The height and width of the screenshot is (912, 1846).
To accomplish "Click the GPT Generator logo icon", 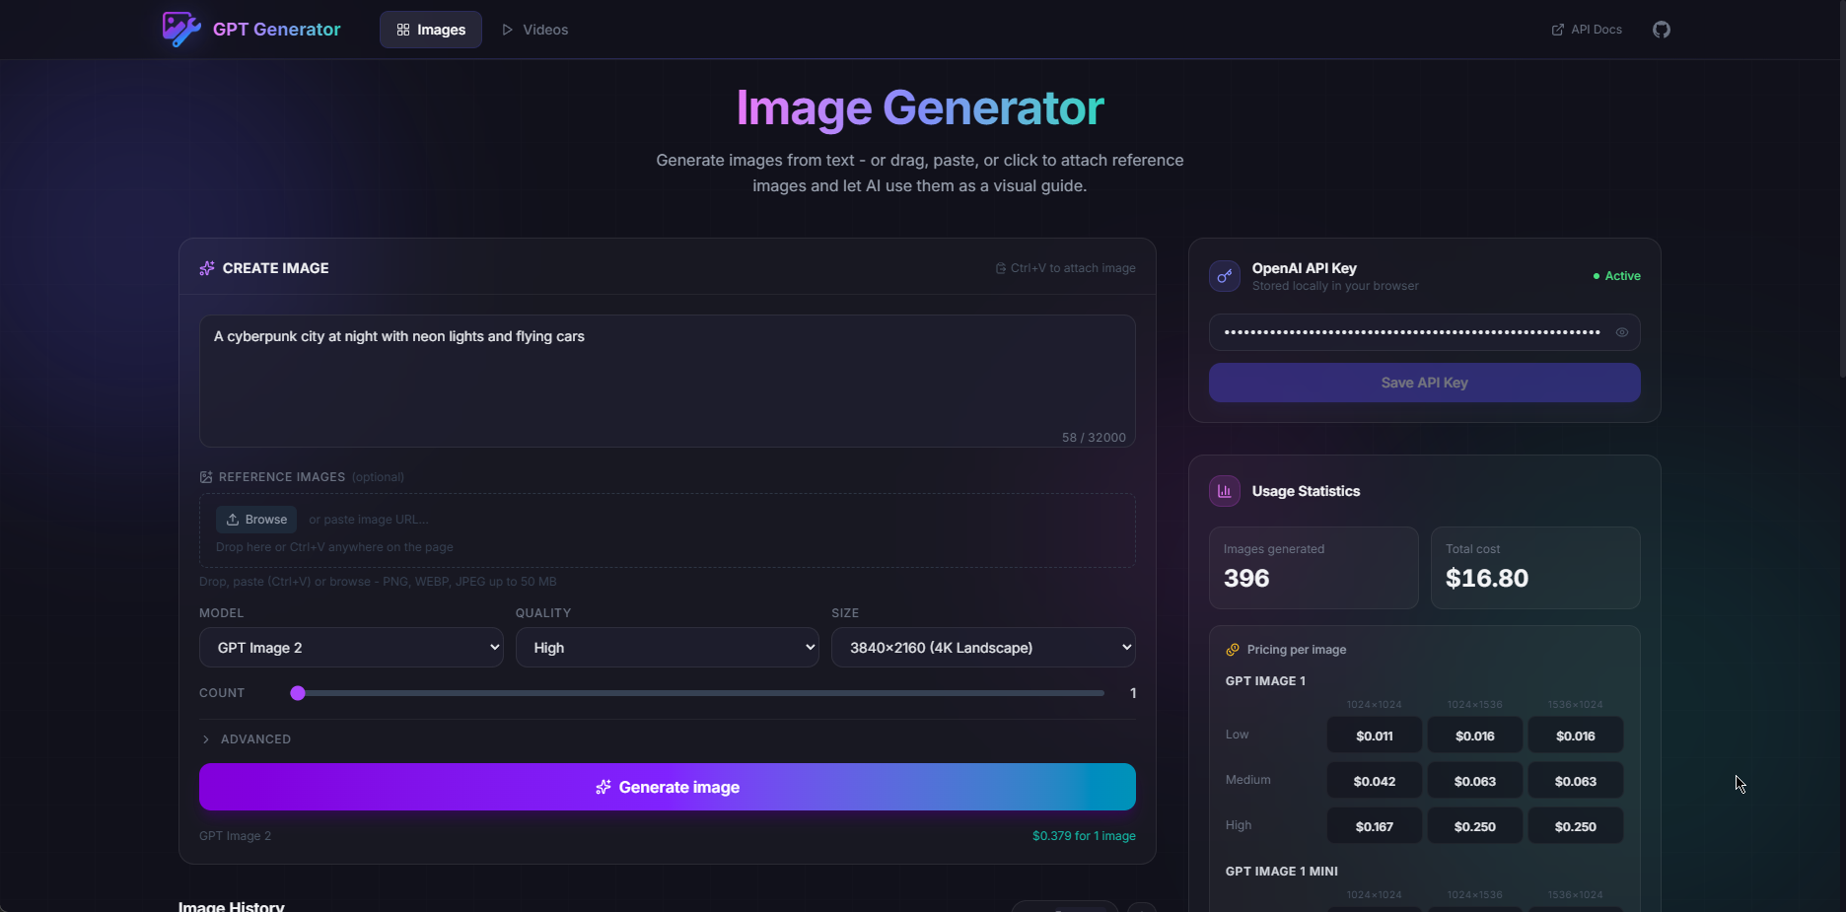I will tap(181, 30).
